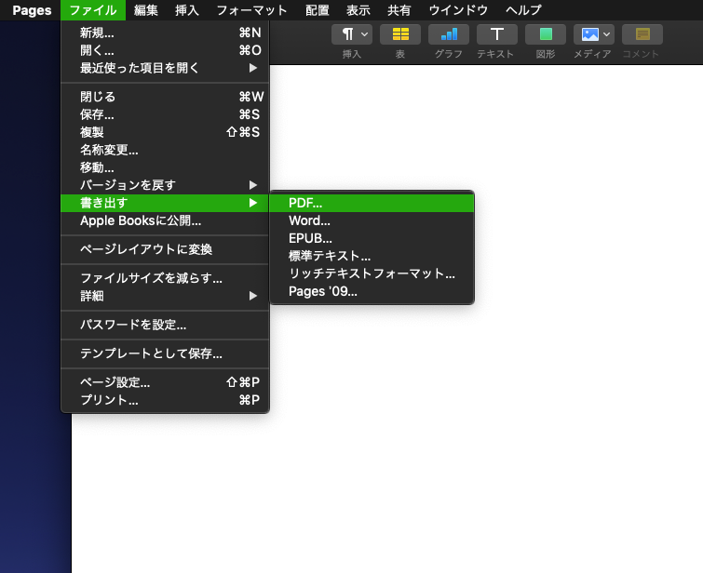Expand the 詳細 submenu

(x=165, y=296)
